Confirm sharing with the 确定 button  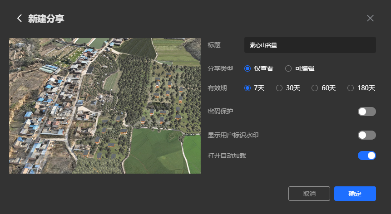tap(355, 194)
